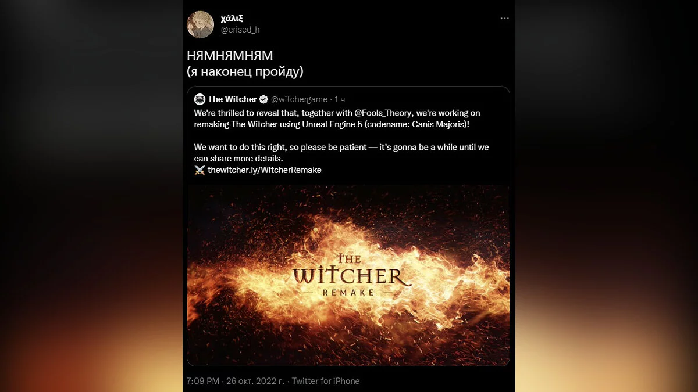
Task: Click The Witcher account name
Action: point(232,99)
